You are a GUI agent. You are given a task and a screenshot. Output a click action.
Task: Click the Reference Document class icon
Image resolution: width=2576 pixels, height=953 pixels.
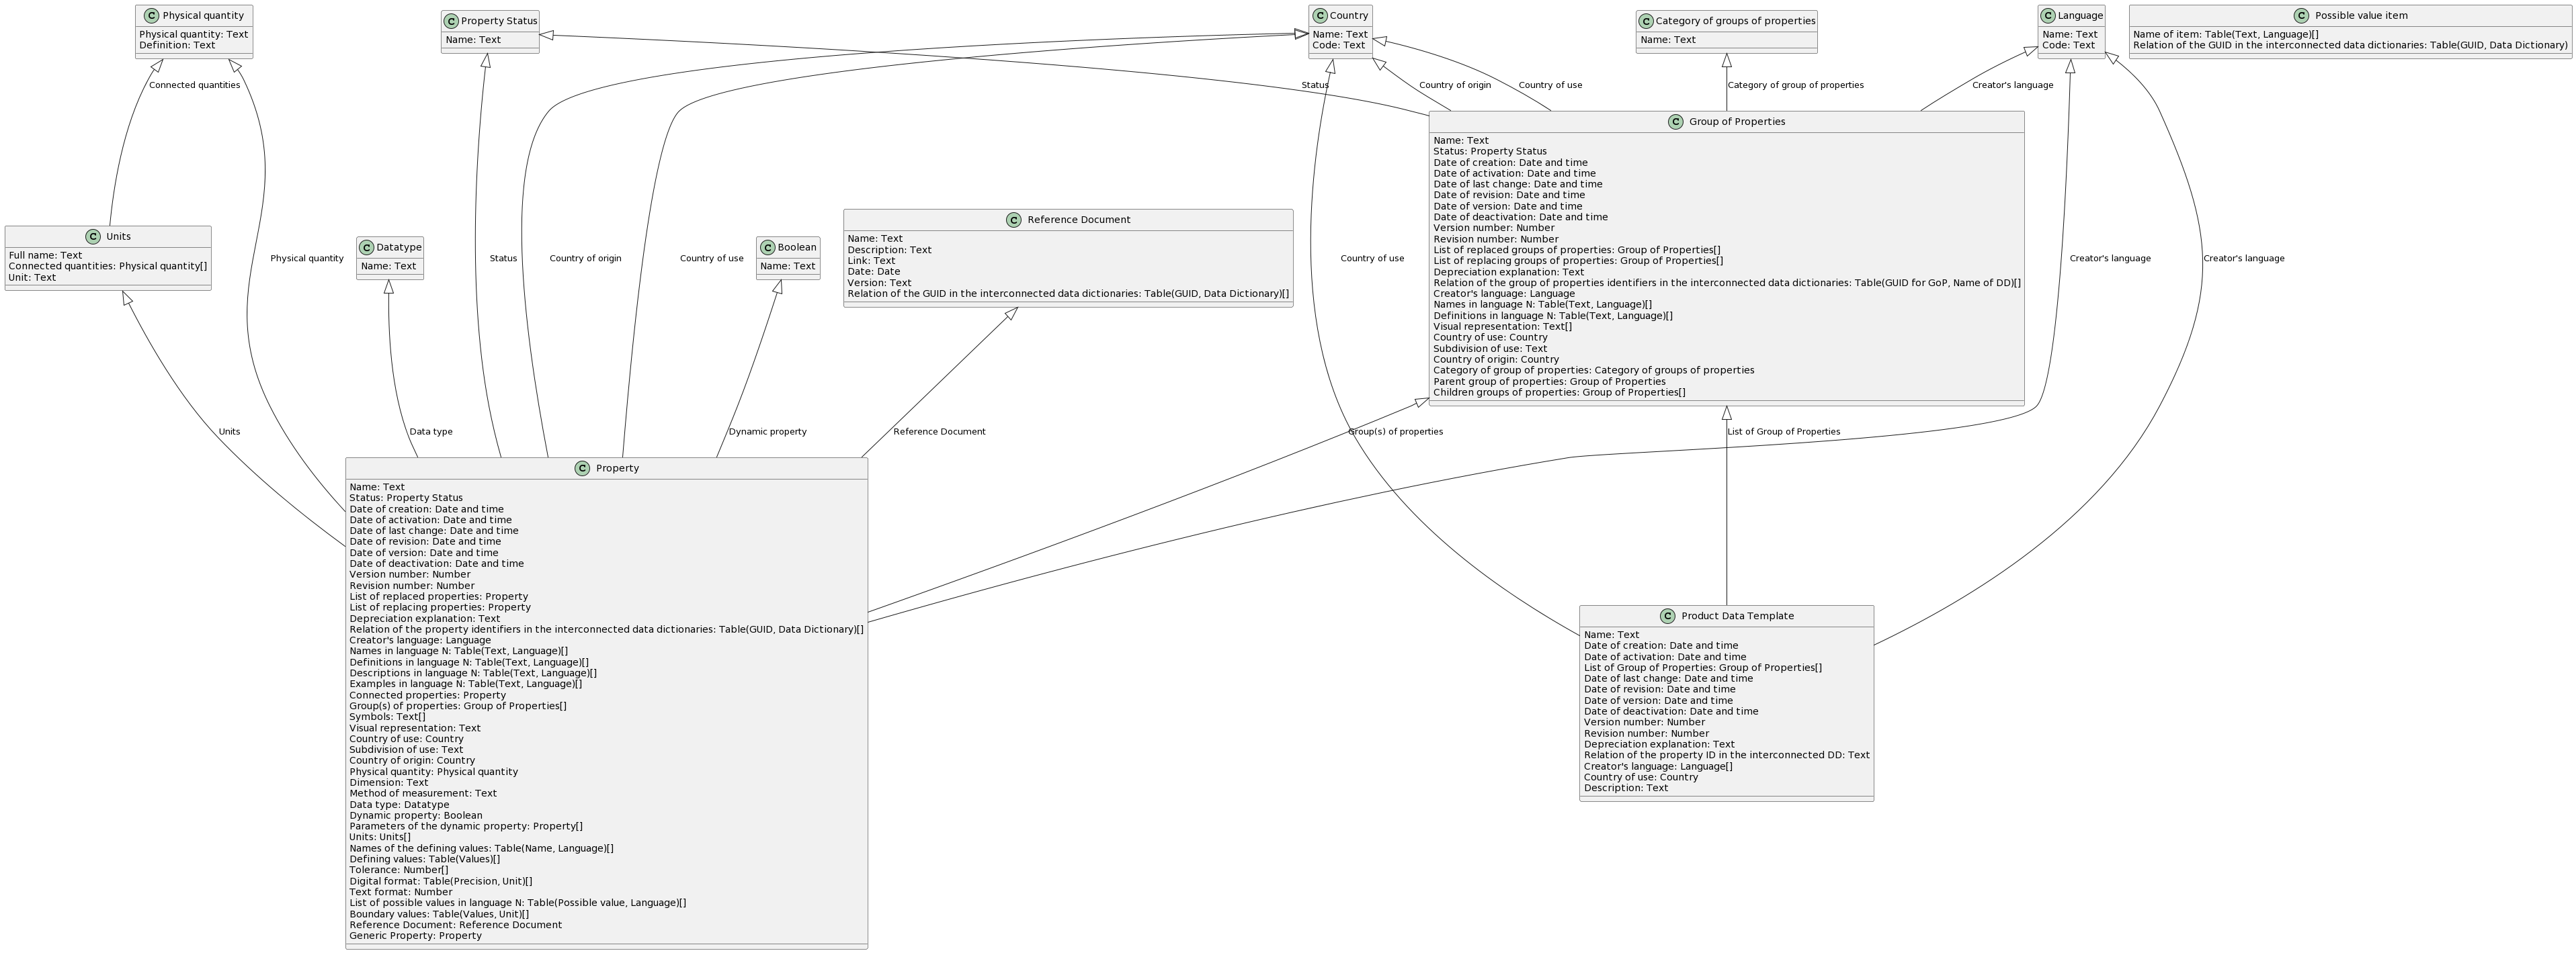click(1014, 220)
